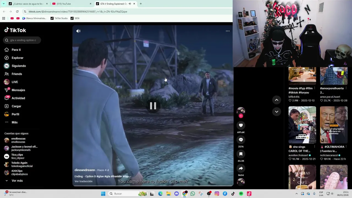This screenshot has height=198, width=352.
Task: Open the creator avatar beside the video
Action: pos(241,111)
